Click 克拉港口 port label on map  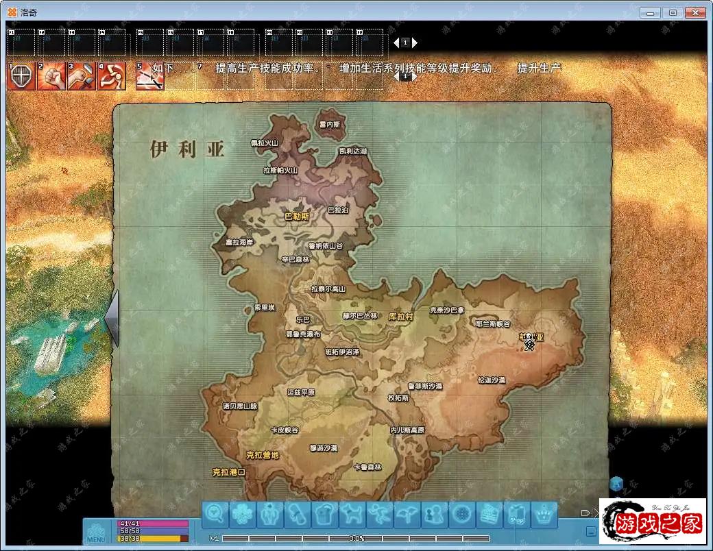(x=228, y=472)
